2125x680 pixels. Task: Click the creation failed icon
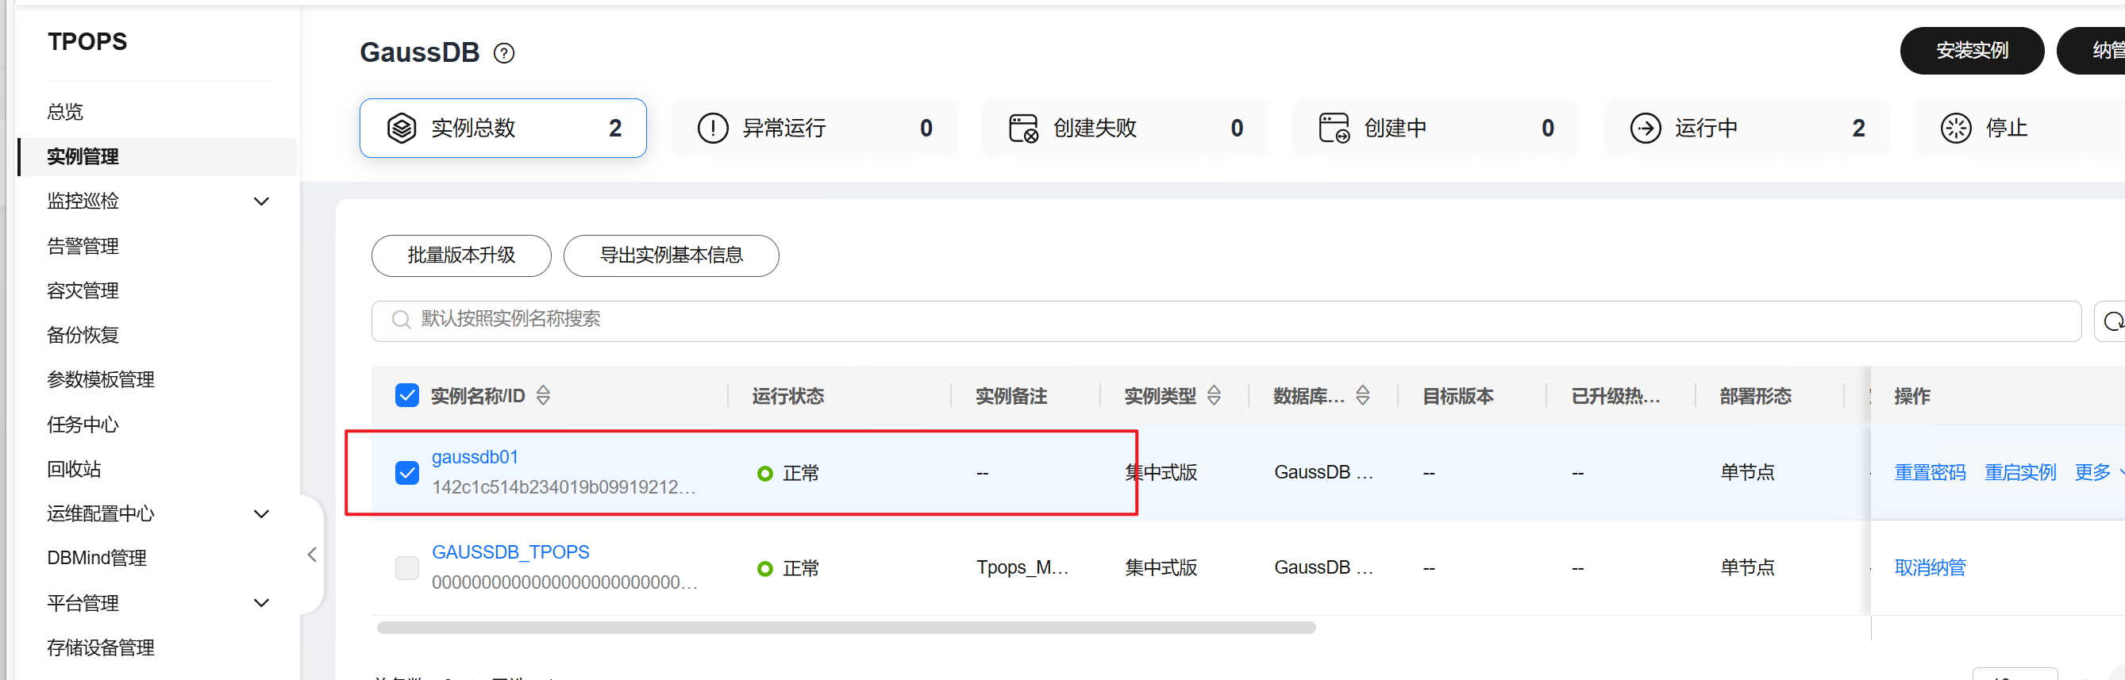coord(1024,129)
